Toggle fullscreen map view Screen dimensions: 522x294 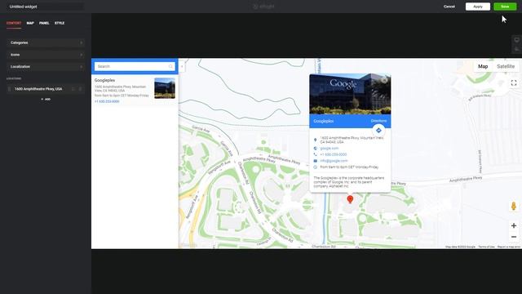pos(514,82)
